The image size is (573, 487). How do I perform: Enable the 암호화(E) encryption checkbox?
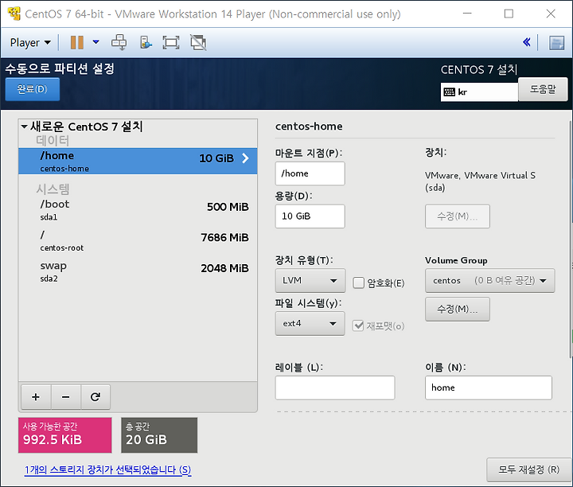click(x=358, y=282)
